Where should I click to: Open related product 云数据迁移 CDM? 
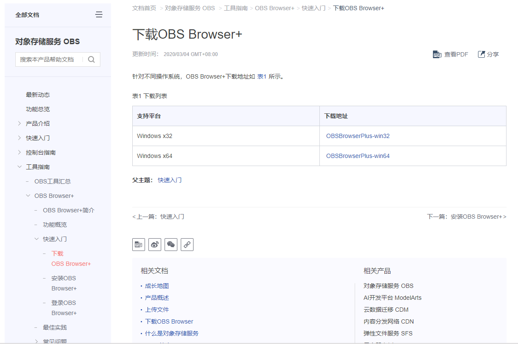pos(386,310)
